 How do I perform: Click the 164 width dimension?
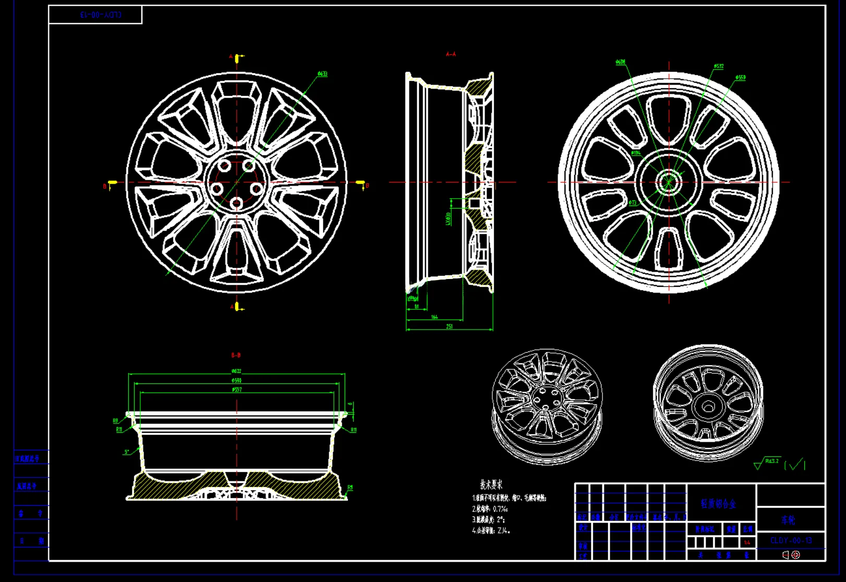[434, 317]
